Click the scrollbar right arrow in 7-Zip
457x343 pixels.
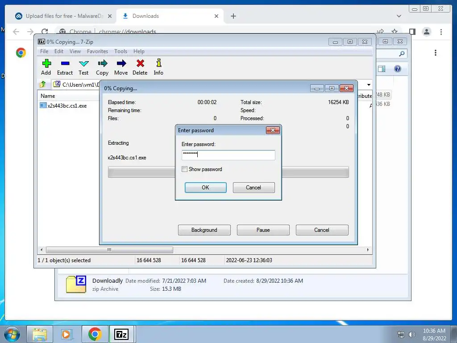[368, 250]
